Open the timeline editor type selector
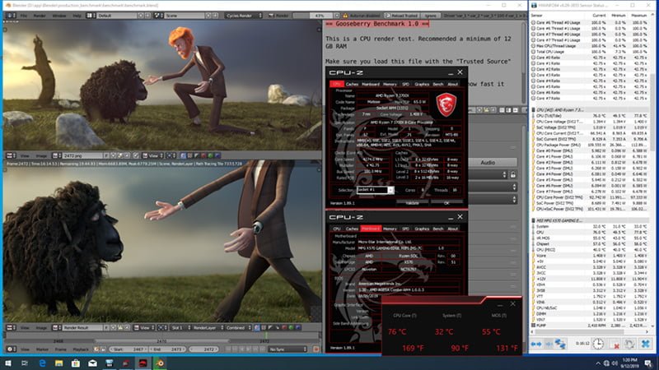Viewport: 659px width, 370px height. [11, 349]
